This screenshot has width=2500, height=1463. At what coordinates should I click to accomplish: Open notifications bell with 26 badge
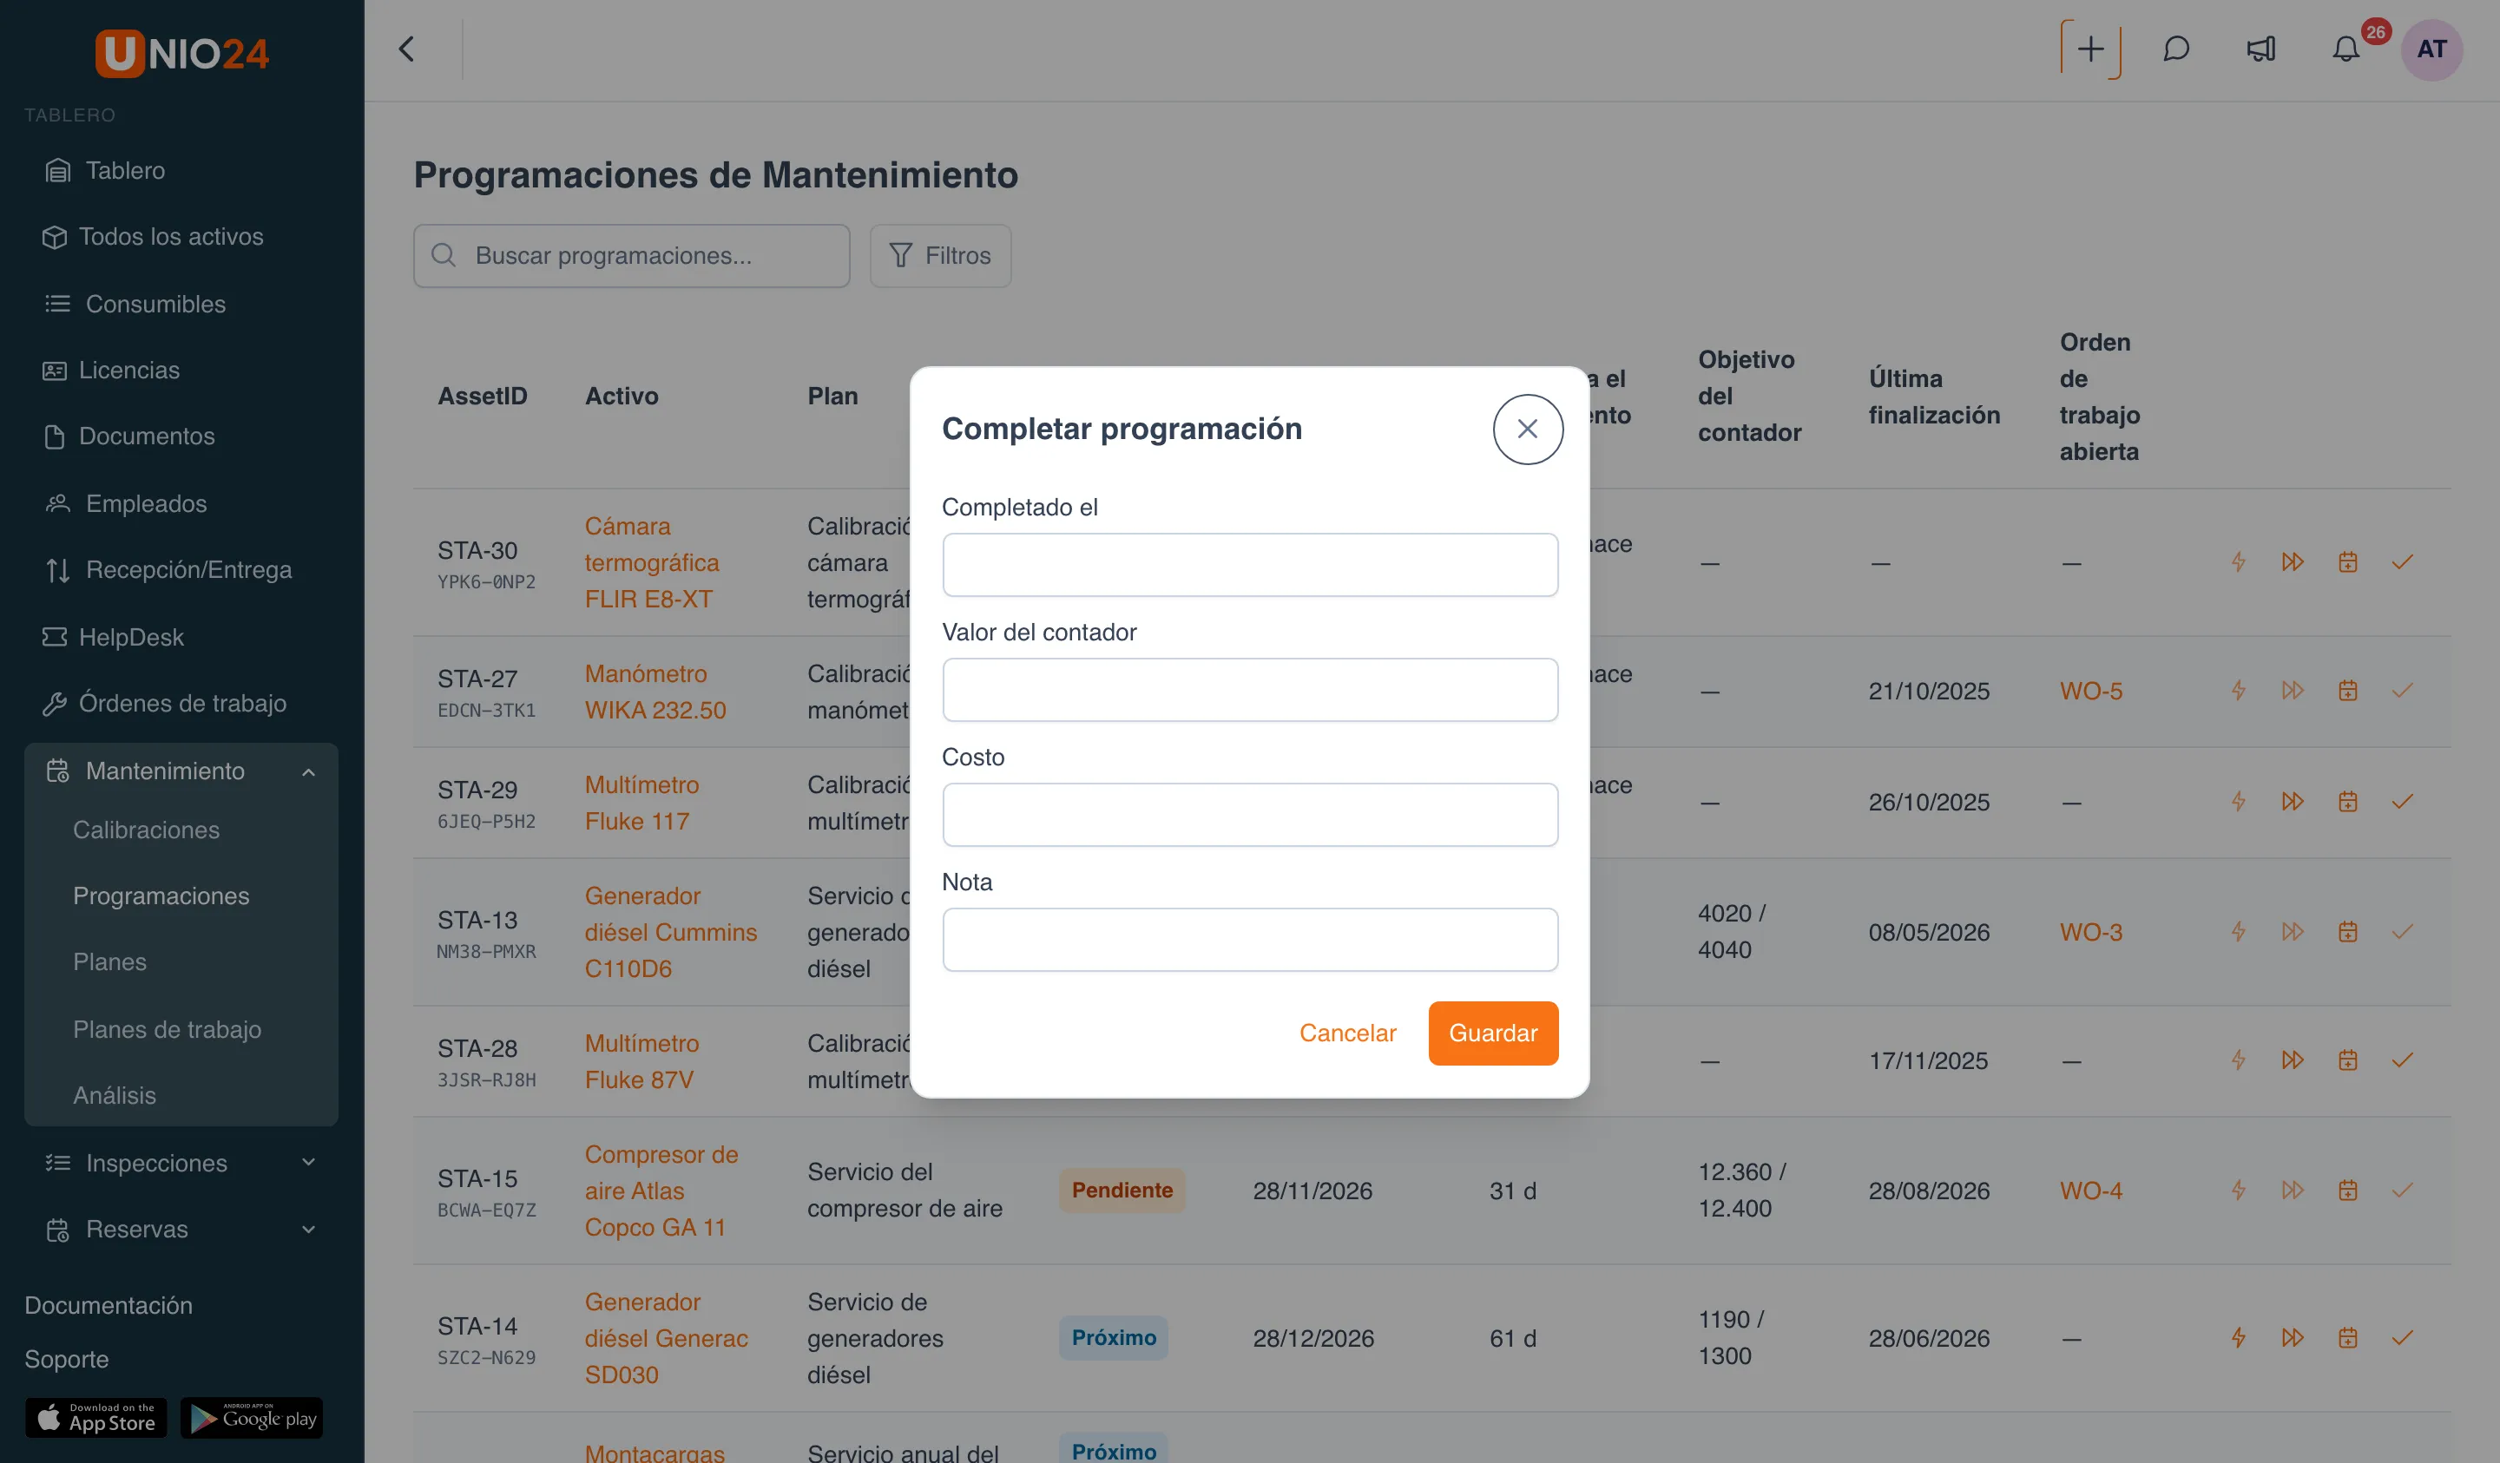[2346, 49]
